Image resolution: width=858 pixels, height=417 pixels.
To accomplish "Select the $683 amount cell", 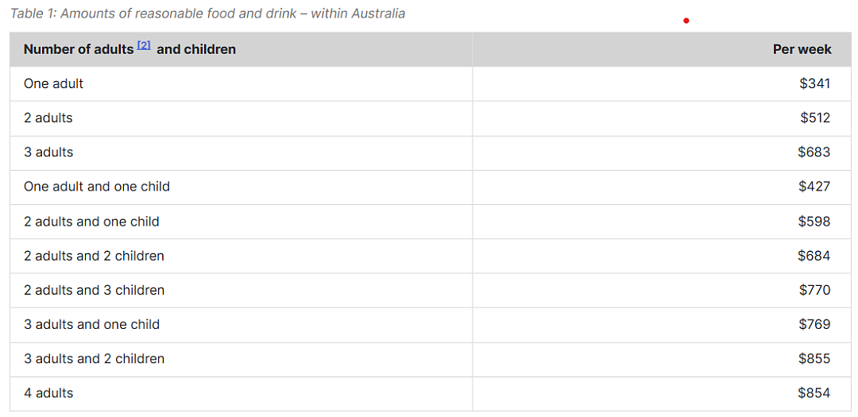I will (x=814, y=153).
